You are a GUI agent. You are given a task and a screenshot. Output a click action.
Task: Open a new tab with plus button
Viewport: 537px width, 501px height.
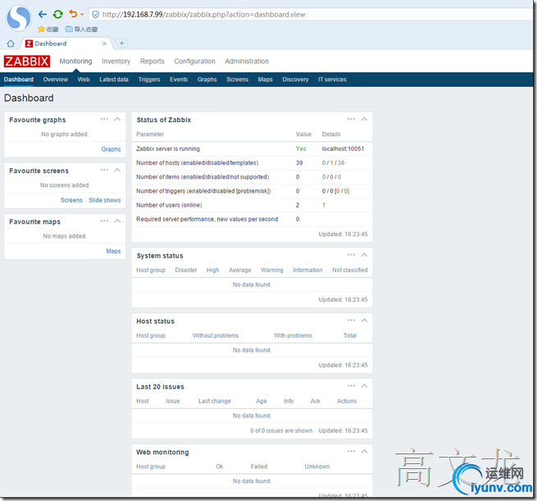[121, 43]
